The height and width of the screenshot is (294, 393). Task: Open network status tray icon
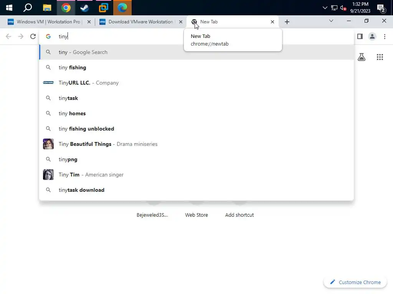pyautogui.click(x=334, y=8)
